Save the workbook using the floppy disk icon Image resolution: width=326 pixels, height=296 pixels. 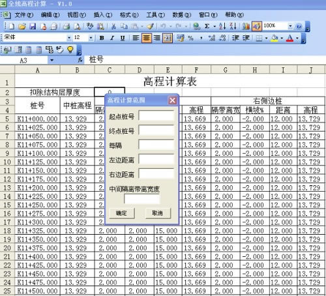(33, 26)
